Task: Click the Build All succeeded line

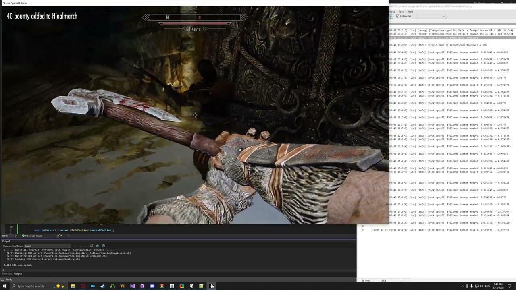Action: point(18,265)
